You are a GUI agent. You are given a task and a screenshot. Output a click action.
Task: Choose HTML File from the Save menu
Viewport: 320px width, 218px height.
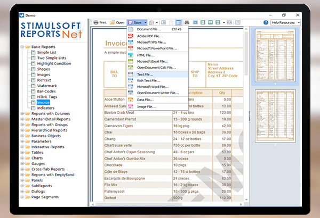(146, 55)
